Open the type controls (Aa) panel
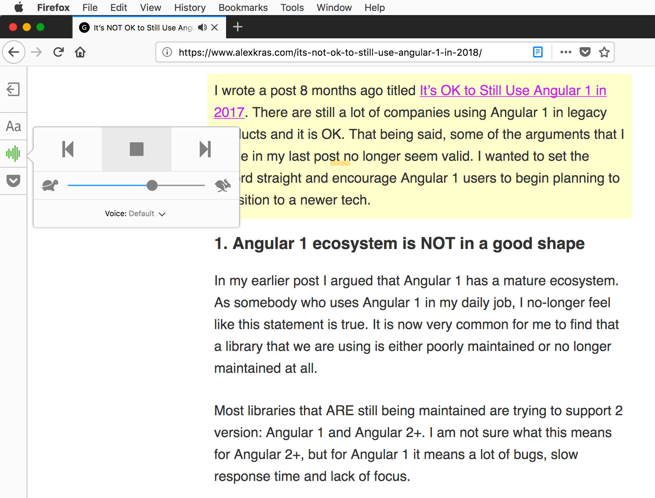This screenshot has height=498, width=655. tap(13, 127)
